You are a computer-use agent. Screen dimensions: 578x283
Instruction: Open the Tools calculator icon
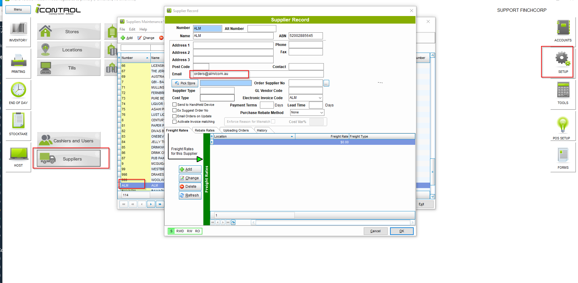[x=563, y=90]
